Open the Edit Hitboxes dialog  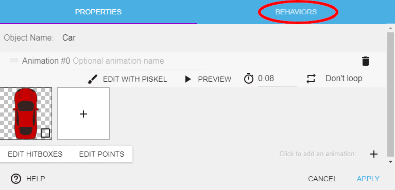click(35, 154)
